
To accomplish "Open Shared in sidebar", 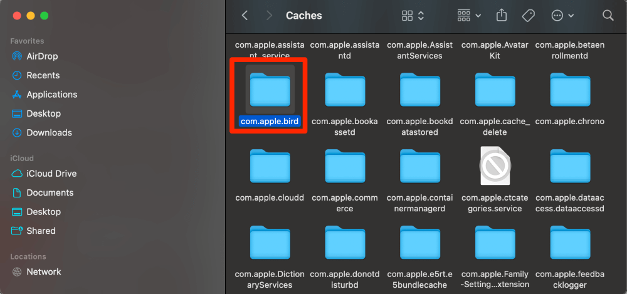I will (41, 231).
